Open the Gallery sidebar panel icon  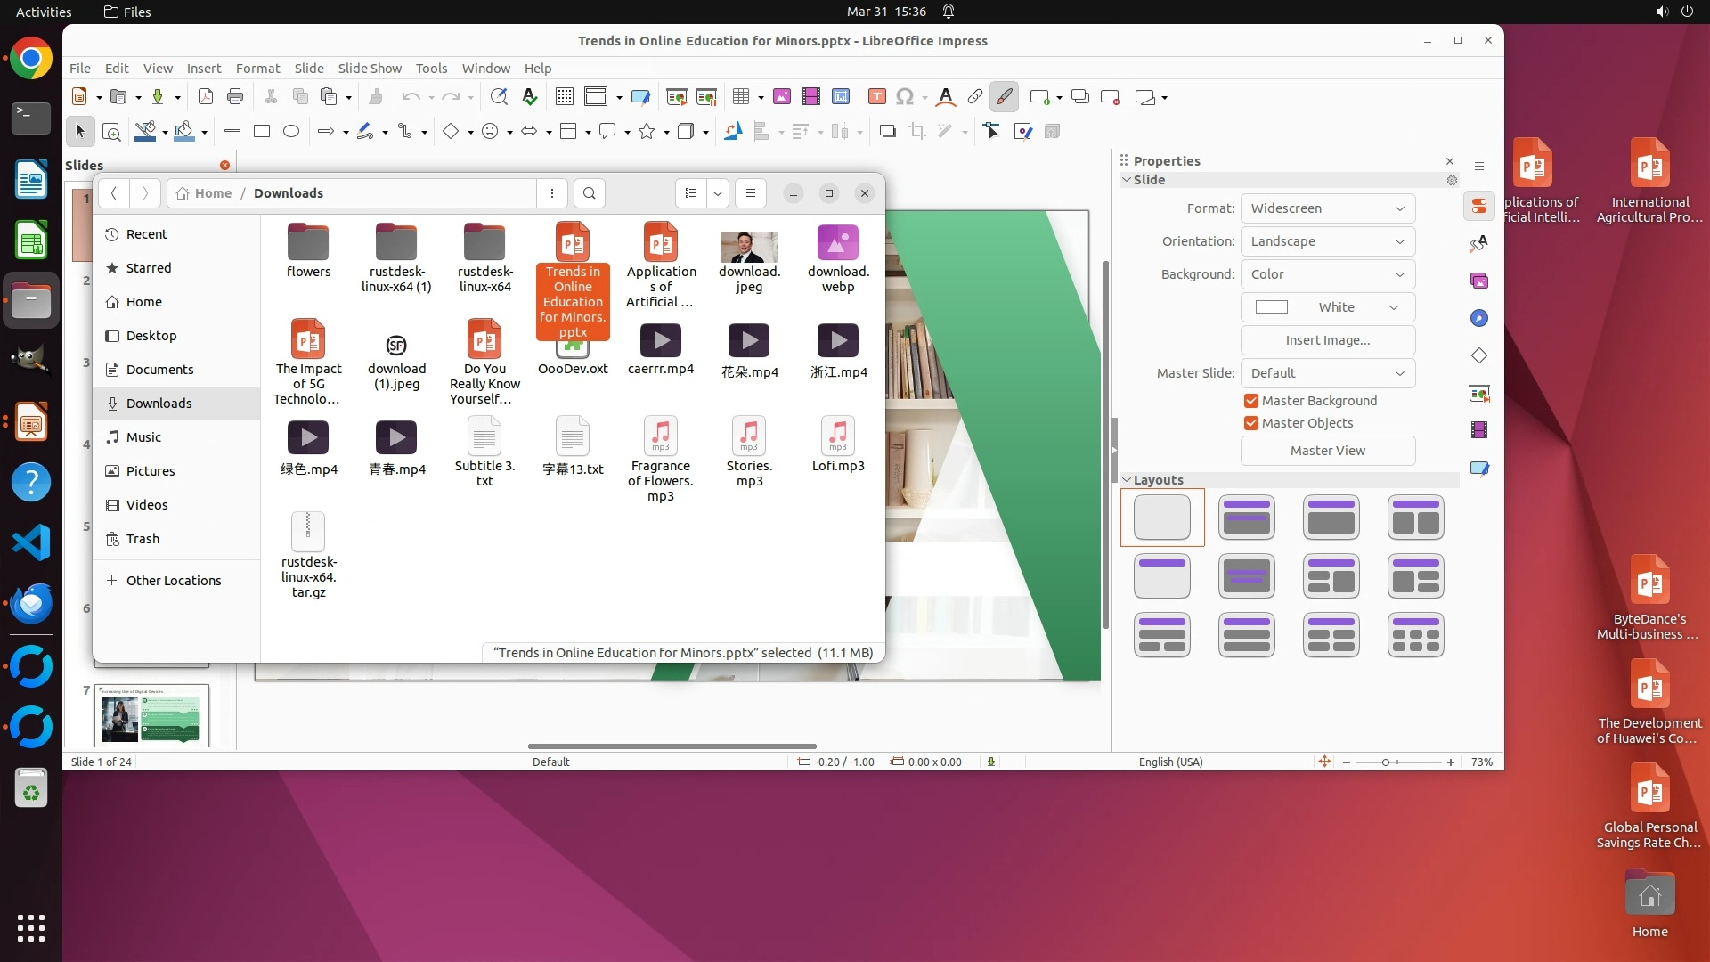point(1479,281)
